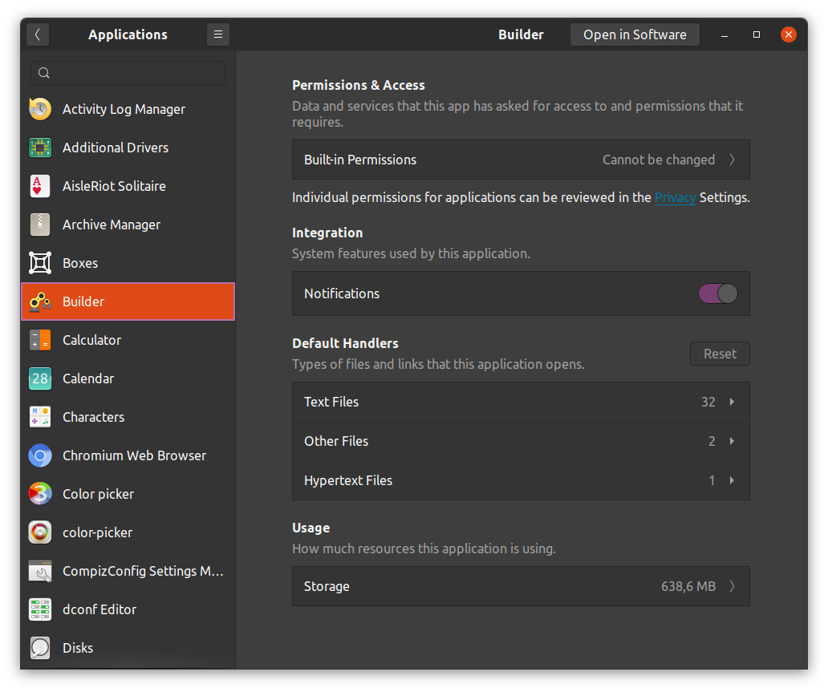Maximize the Settings window
This screenshot has height=692, width=828.
(756, 34)
